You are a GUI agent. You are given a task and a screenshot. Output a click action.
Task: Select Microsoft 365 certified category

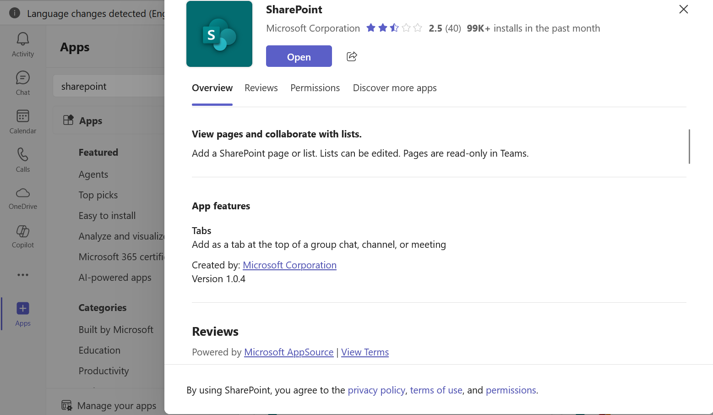click(121, 257)
